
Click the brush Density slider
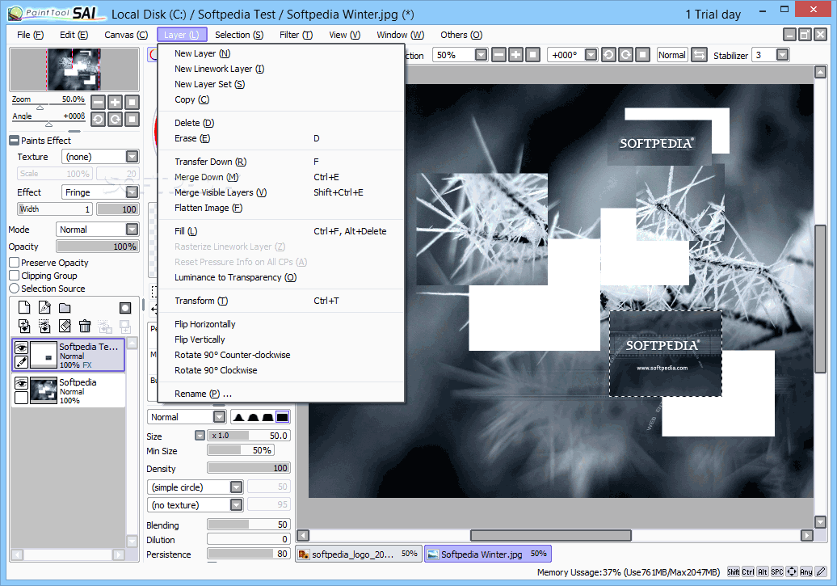(249, 468)
